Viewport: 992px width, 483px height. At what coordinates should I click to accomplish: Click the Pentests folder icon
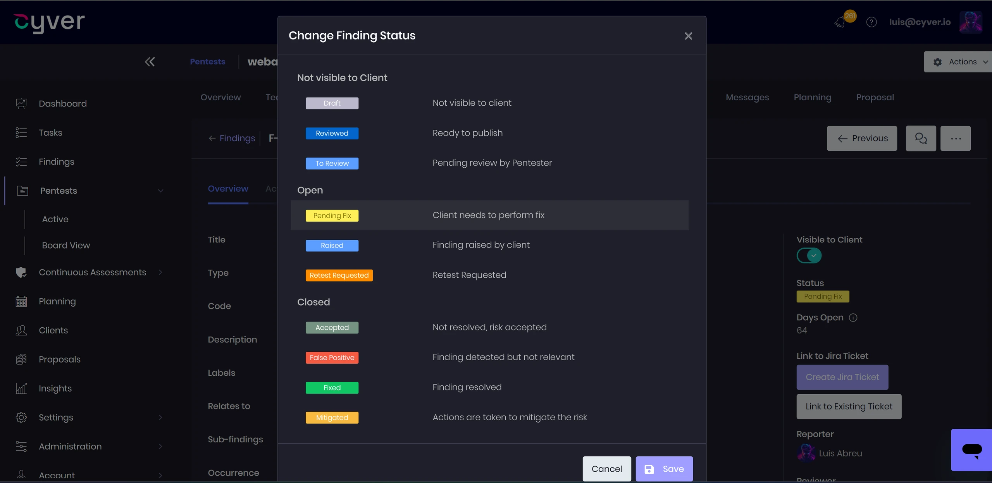coord(22,191)
